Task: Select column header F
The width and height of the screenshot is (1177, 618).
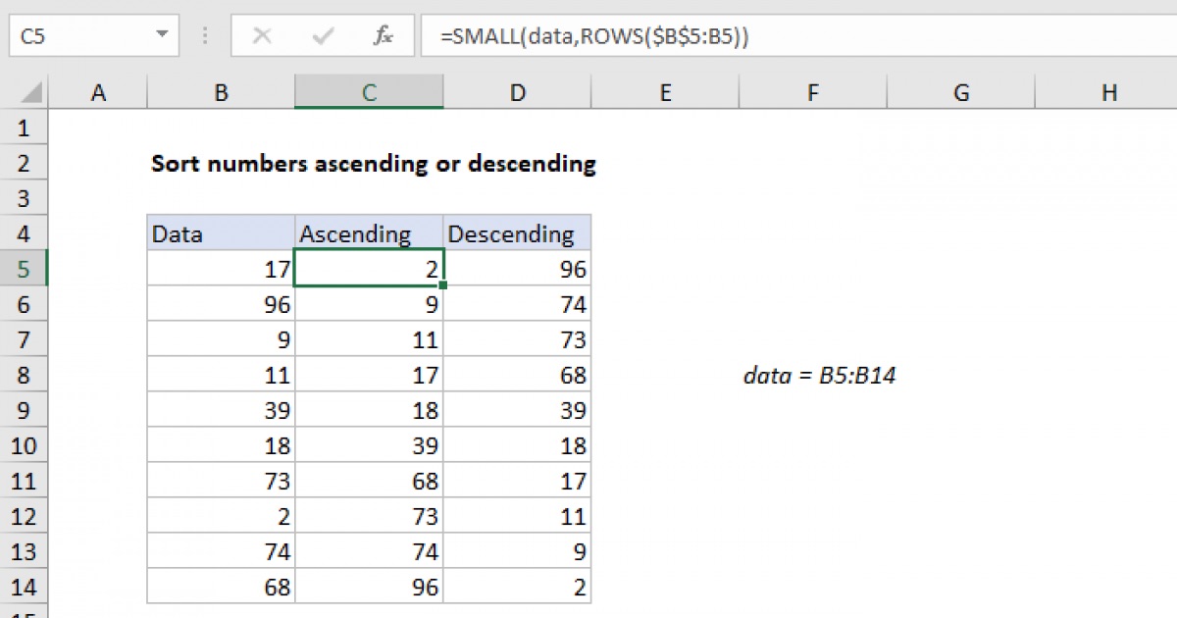Action: 812,91
